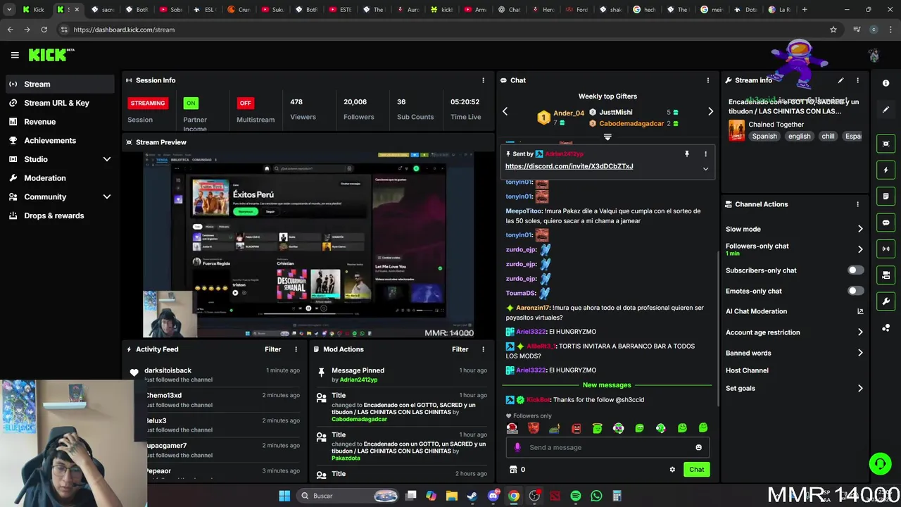
Task: Open Stream info three-dot menu
Action: coord(857,80)
